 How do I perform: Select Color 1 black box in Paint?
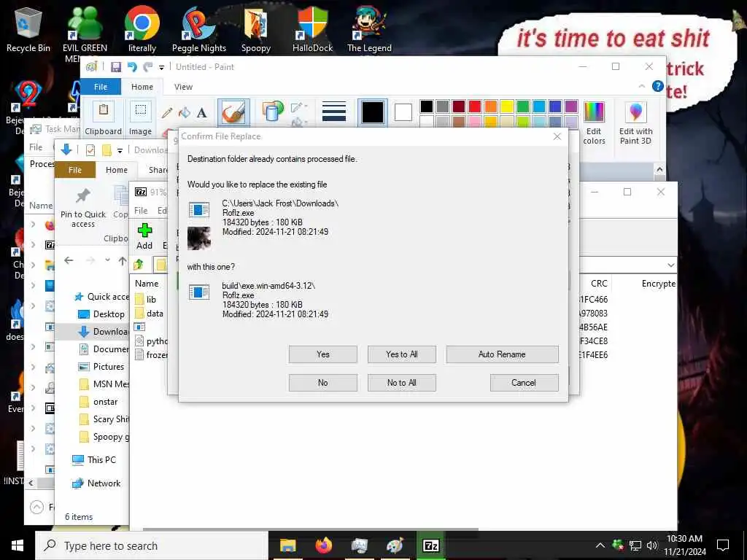click(373, 112)
